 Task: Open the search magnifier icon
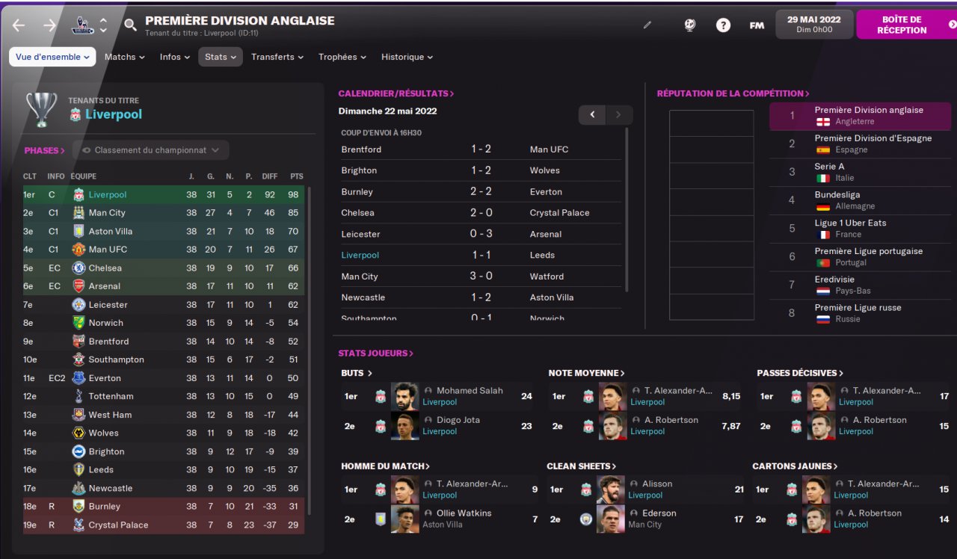click(130, 25)
